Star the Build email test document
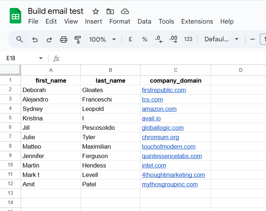 [x=96, y=11]
